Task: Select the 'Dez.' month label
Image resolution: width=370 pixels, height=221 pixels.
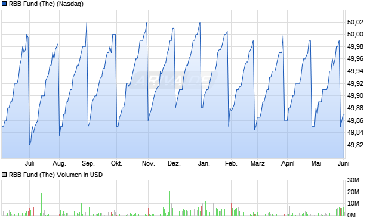Action: (x=174, y=163)
